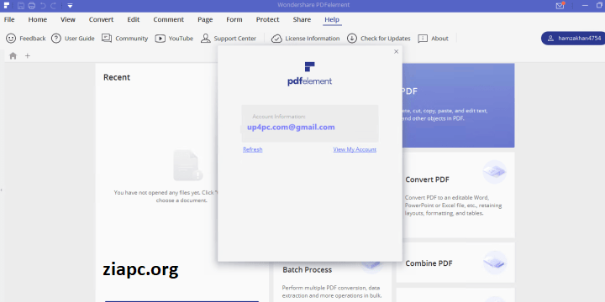
Task: Go to the Home page icon tab
Action: pos(13,56)
